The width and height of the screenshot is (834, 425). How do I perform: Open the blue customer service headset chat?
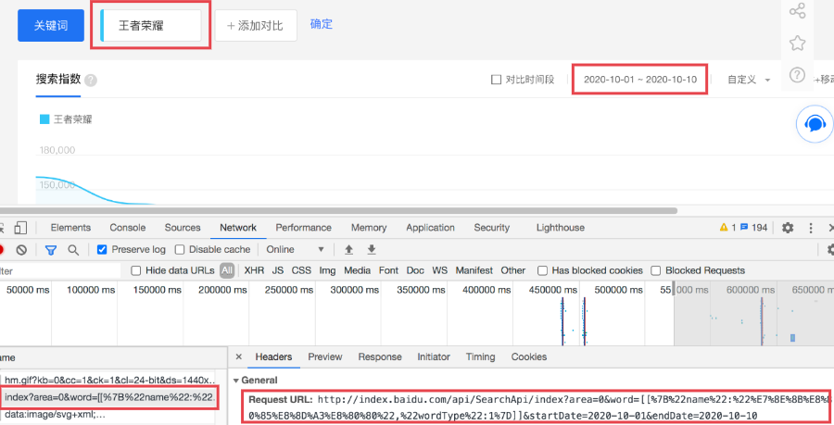[815, 124]
